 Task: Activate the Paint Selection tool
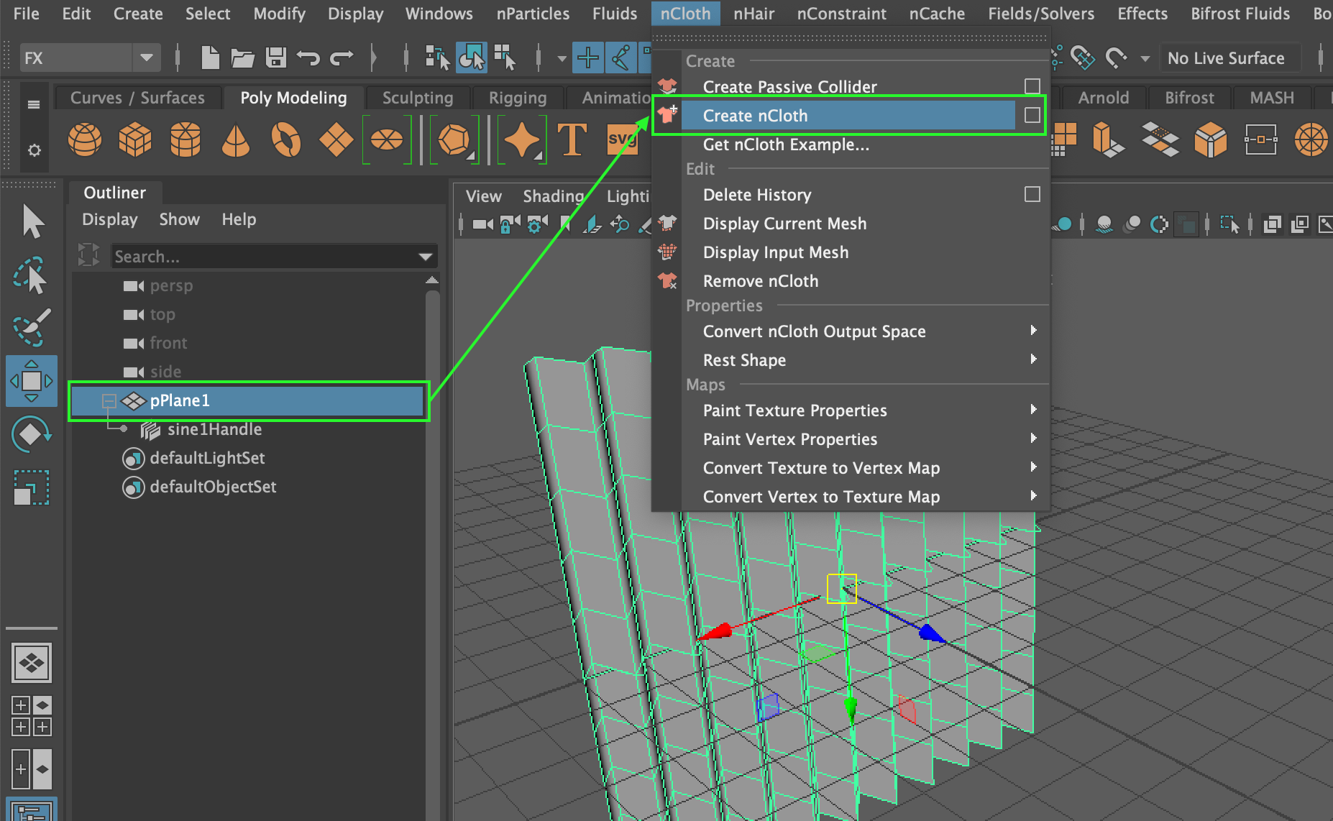pyautogui.click(x=32, y=328)
